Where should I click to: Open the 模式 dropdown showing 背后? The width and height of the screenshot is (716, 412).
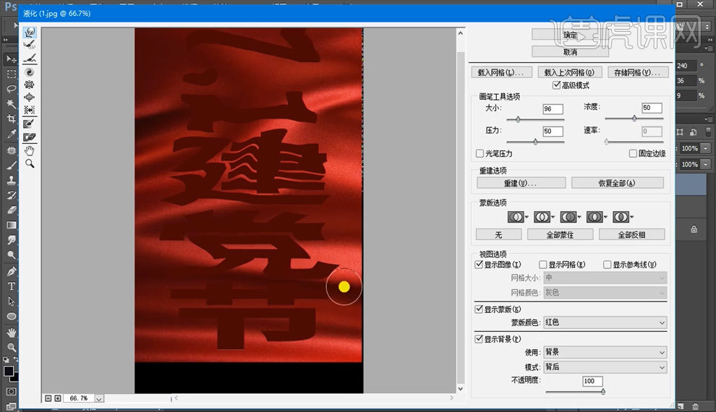(x=605, y=367)
